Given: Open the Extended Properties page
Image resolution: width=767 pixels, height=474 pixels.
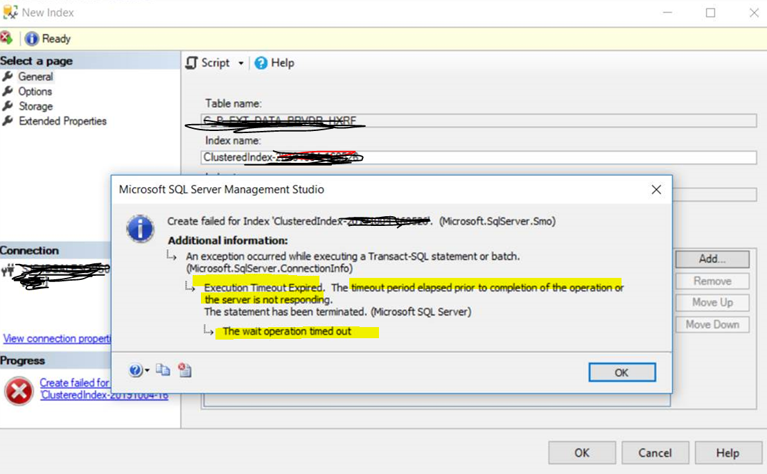Looking at the screenshot, I should point(62,121).
